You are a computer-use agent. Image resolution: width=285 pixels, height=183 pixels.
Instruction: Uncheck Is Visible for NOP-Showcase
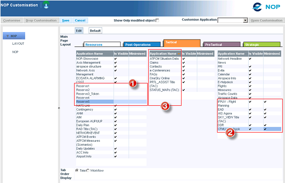[x=115, y=58]
